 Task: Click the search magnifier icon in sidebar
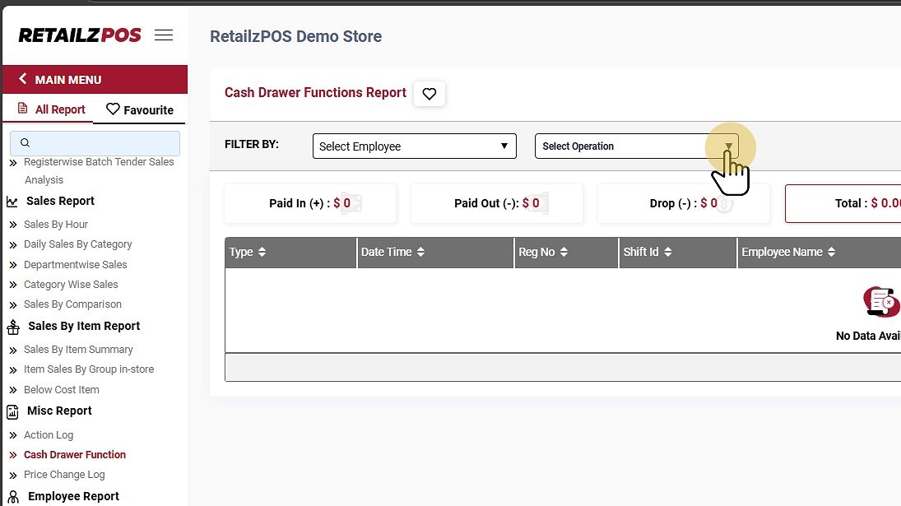pos(25,143)
